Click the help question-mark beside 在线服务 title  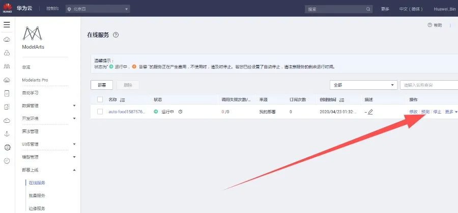tap(116, 35)
